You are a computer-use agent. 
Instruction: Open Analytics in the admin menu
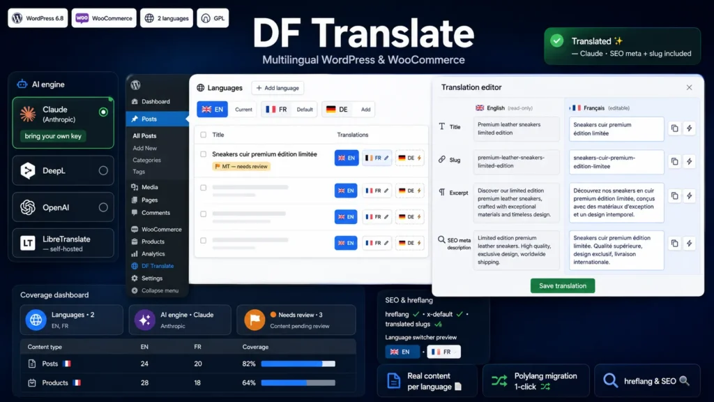click(153, 254)
